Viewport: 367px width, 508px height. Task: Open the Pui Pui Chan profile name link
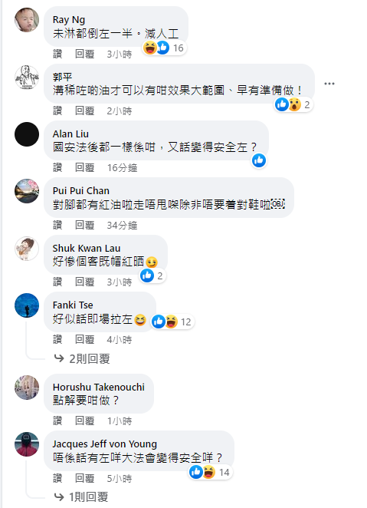point(81,190)
